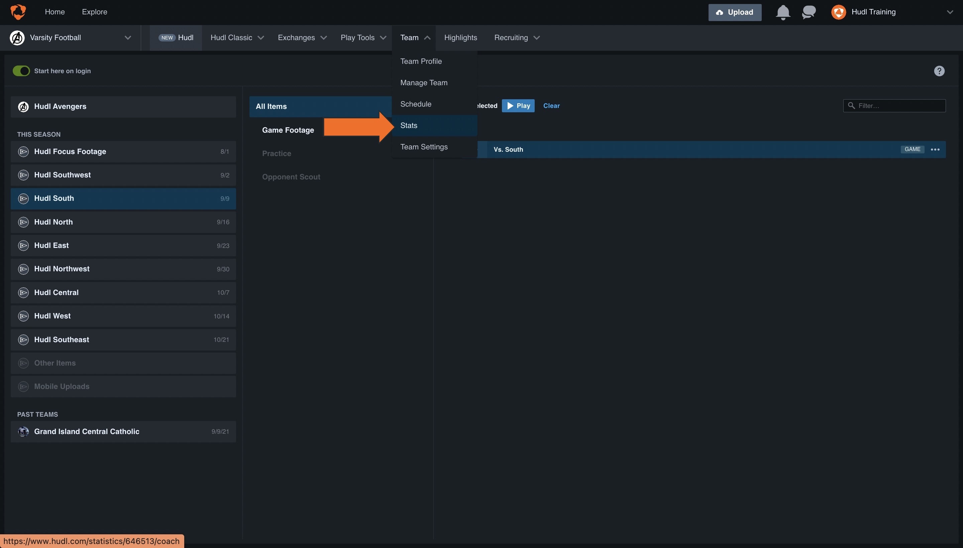963x548 pixels.
Task: Open the Highlights tab
Action: tap(460, 38)
